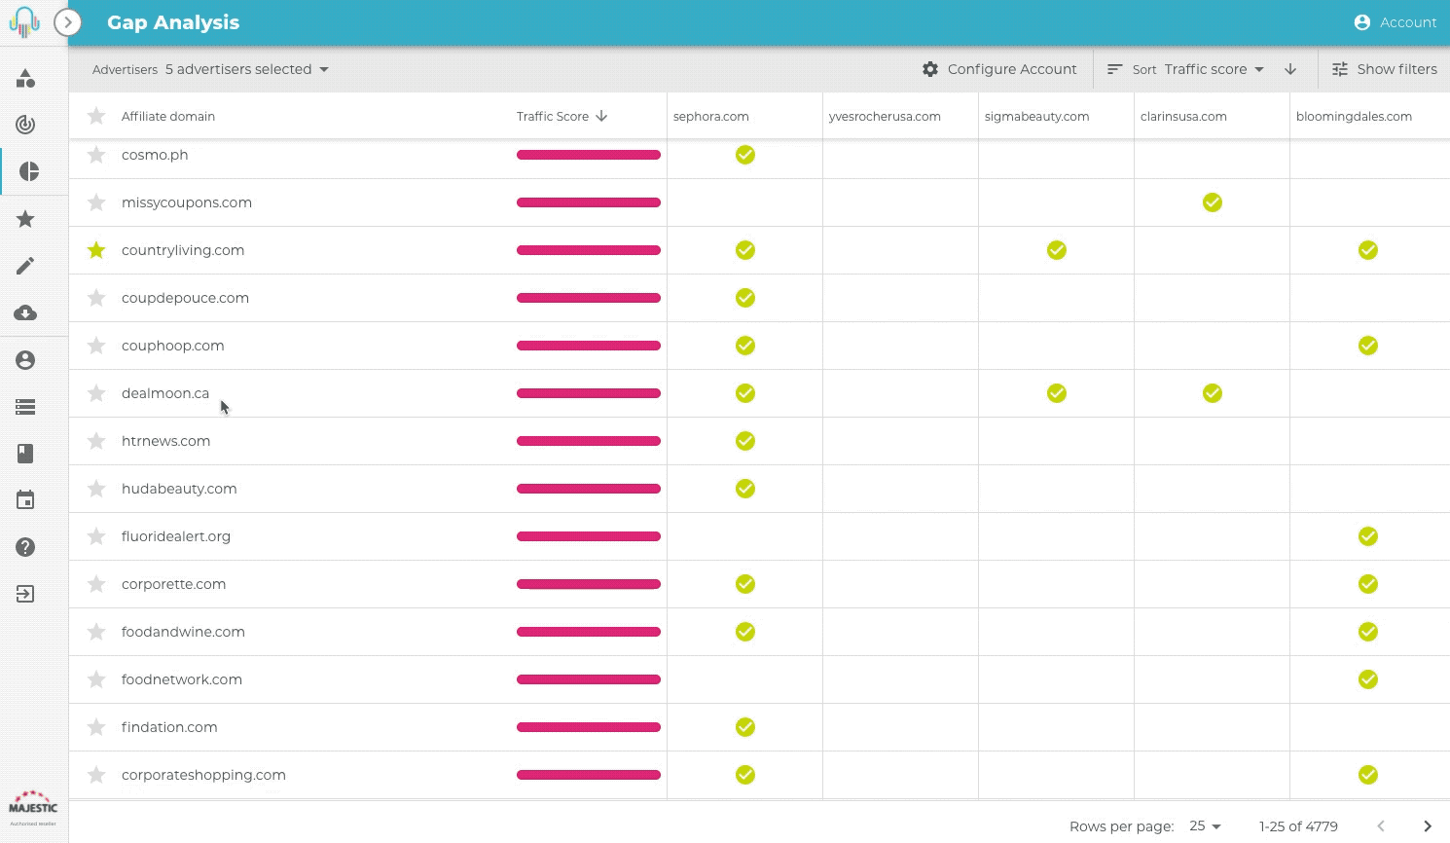Image resolution: width=1450 pixels, height=843 pixels.
Task: Star the dealmoon.ca affiliate row
Action: 96,393
